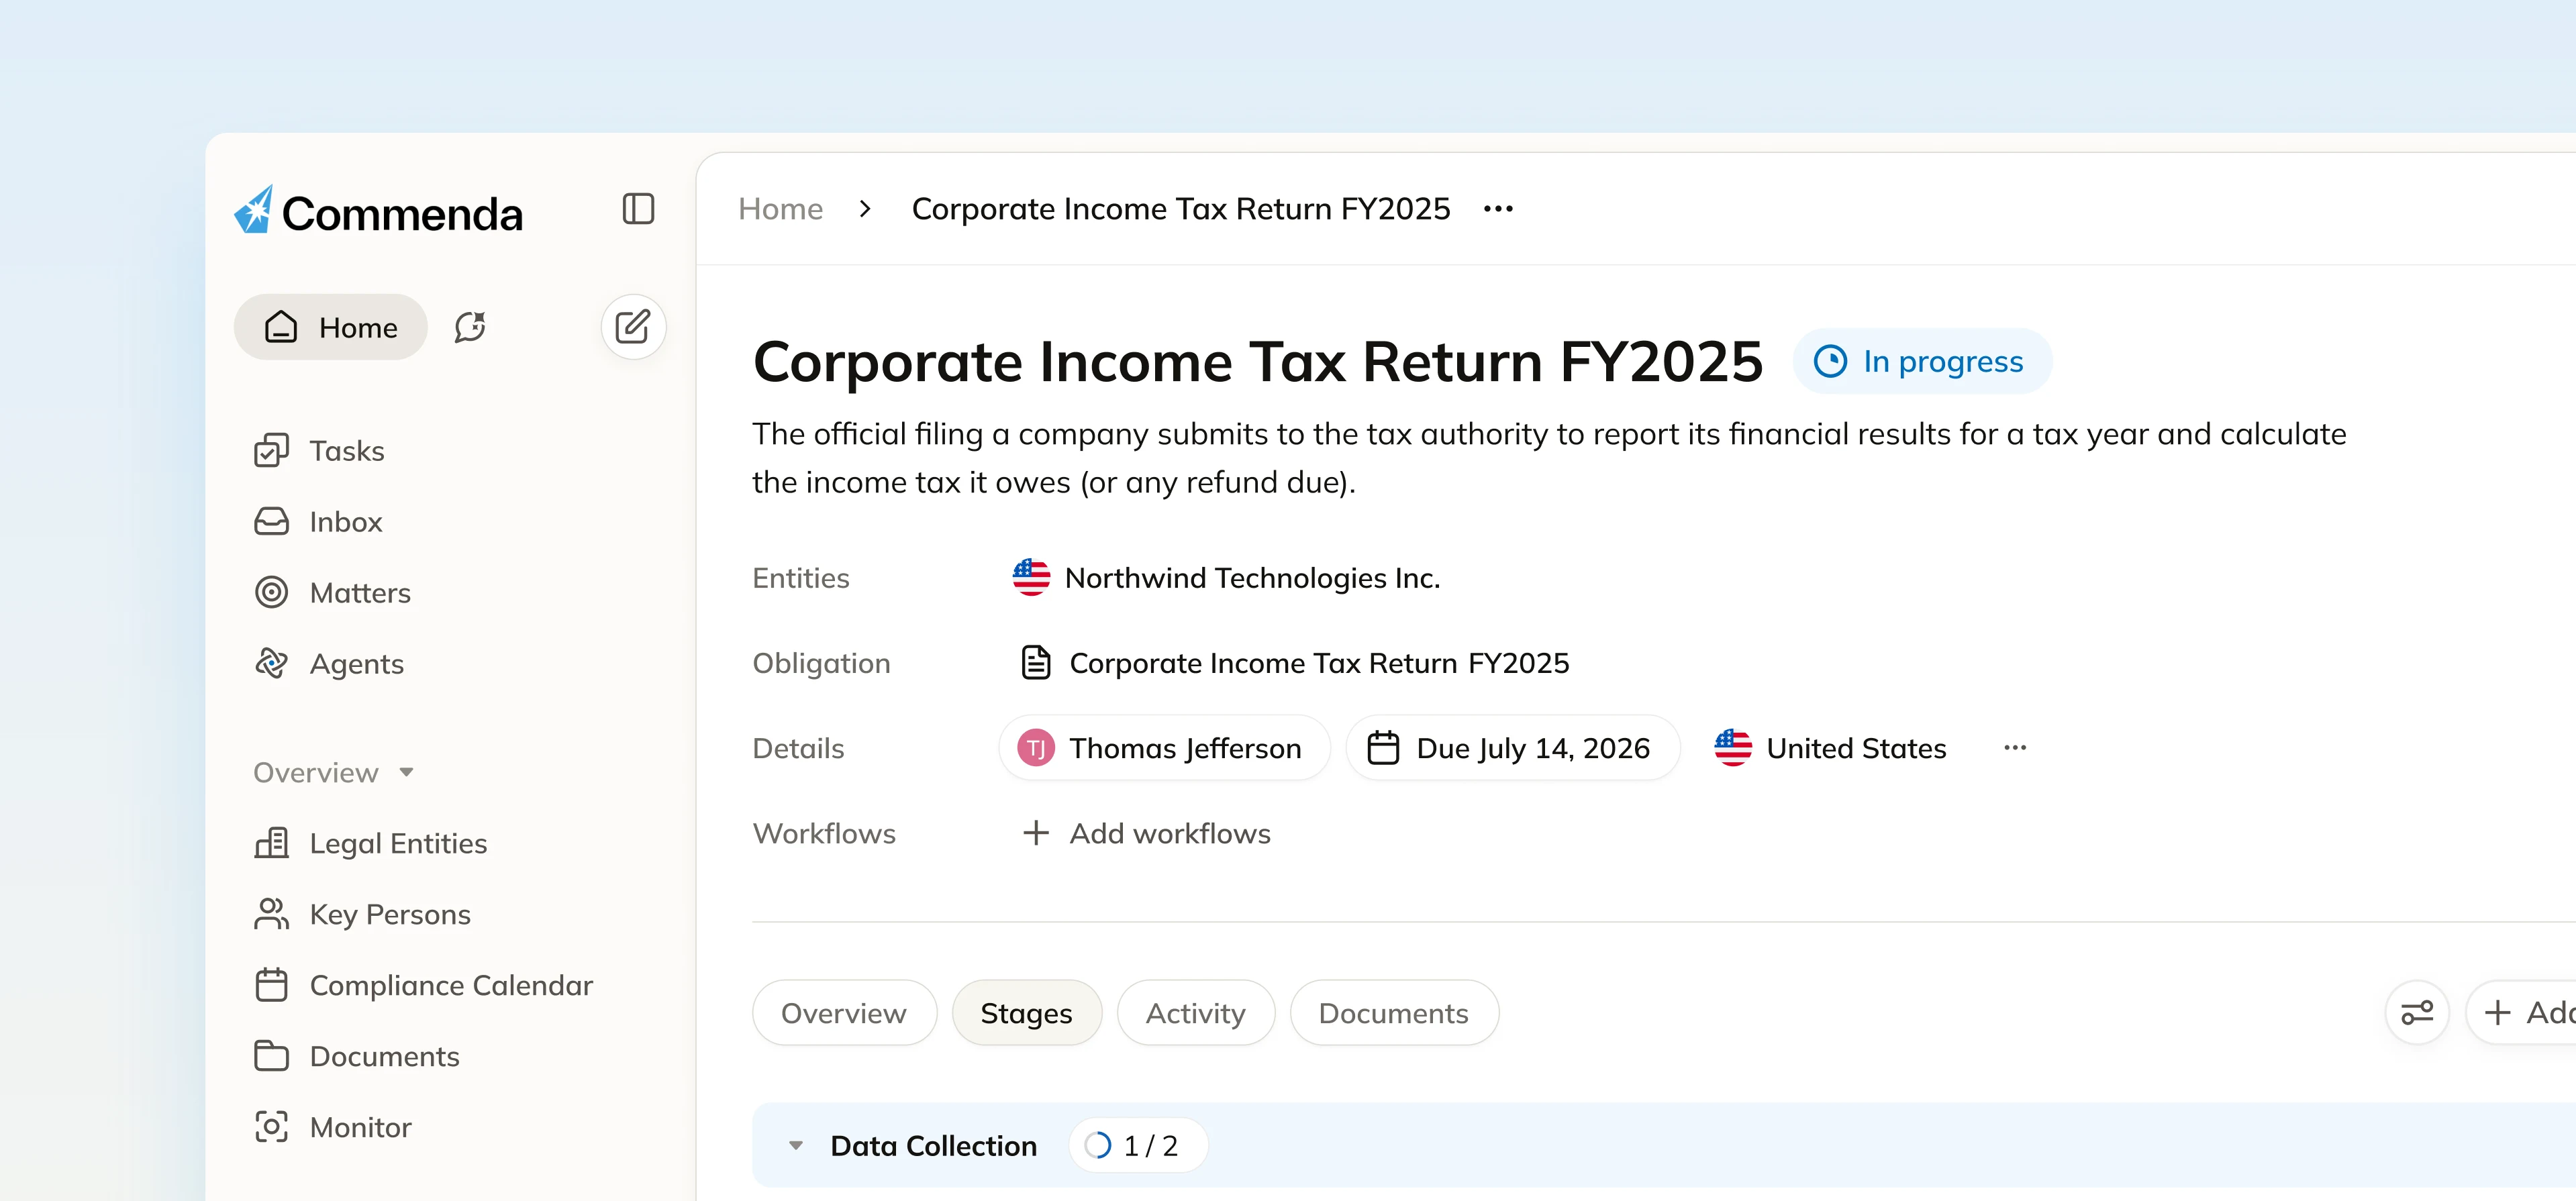Click the Commenda logo
This screenshot has height=1201, width=2576.
pos(378,211)
